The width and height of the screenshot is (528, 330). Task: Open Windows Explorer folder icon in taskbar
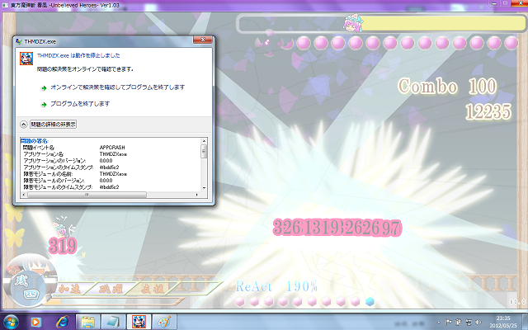[87, 321]
